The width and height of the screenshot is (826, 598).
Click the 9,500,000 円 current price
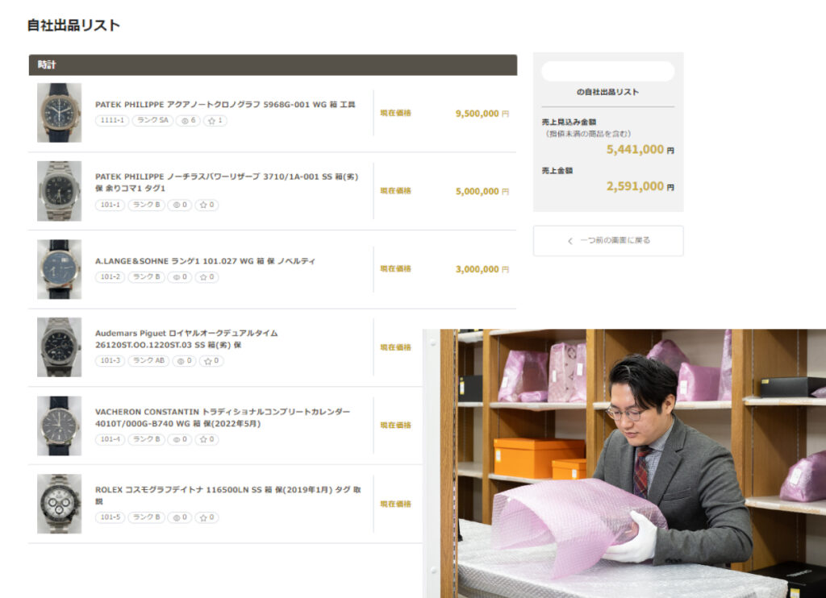point(482,113)
